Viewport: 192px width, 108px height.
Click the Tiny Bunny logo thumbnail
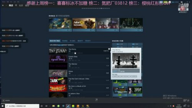pos(58,51)
